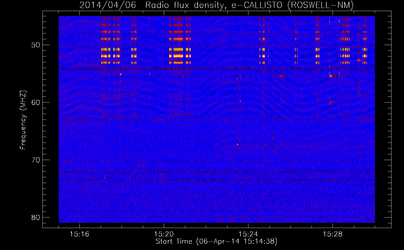
Task: Click the 15:28 time tick label
Action: [x=333, y=234]
